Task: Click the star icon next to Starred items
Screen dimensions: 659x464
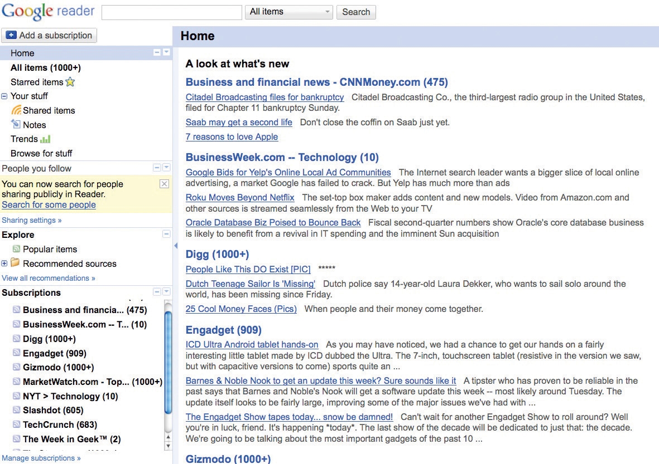Action: [x=69, y=81]
